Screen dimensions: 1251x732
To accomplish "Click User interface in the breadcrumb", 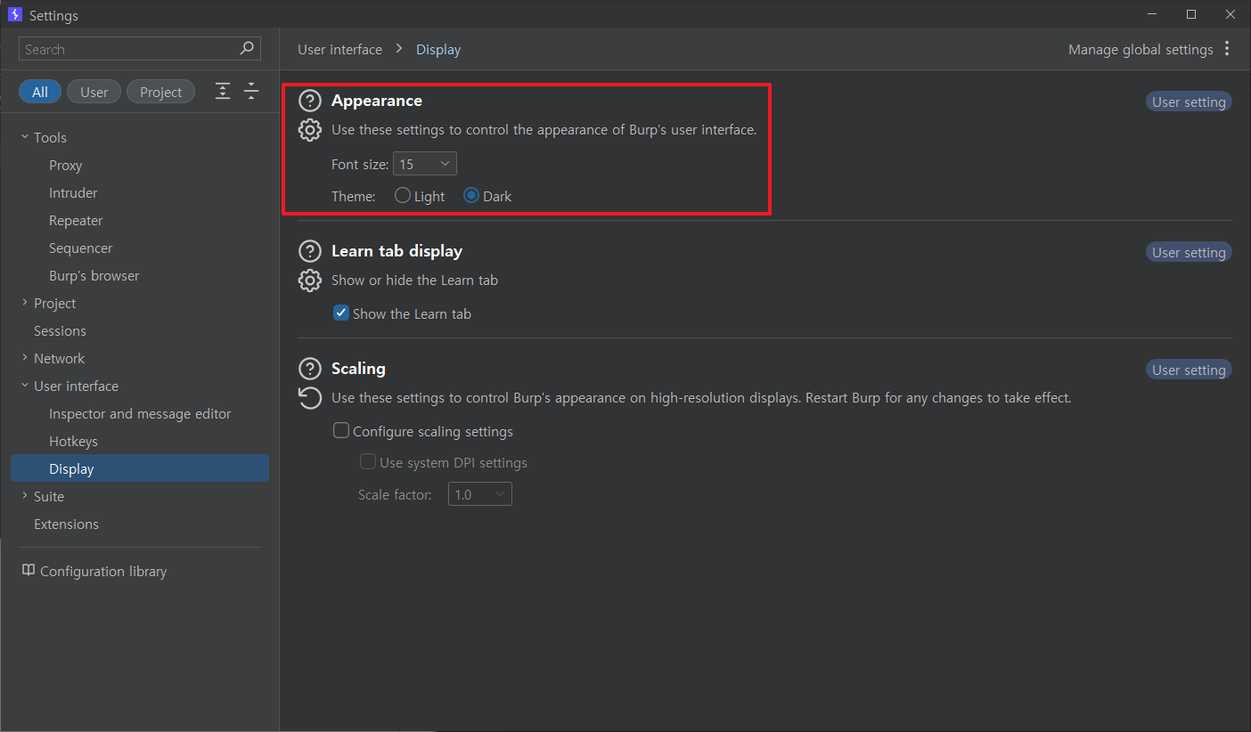I will (x=339, y=49).
